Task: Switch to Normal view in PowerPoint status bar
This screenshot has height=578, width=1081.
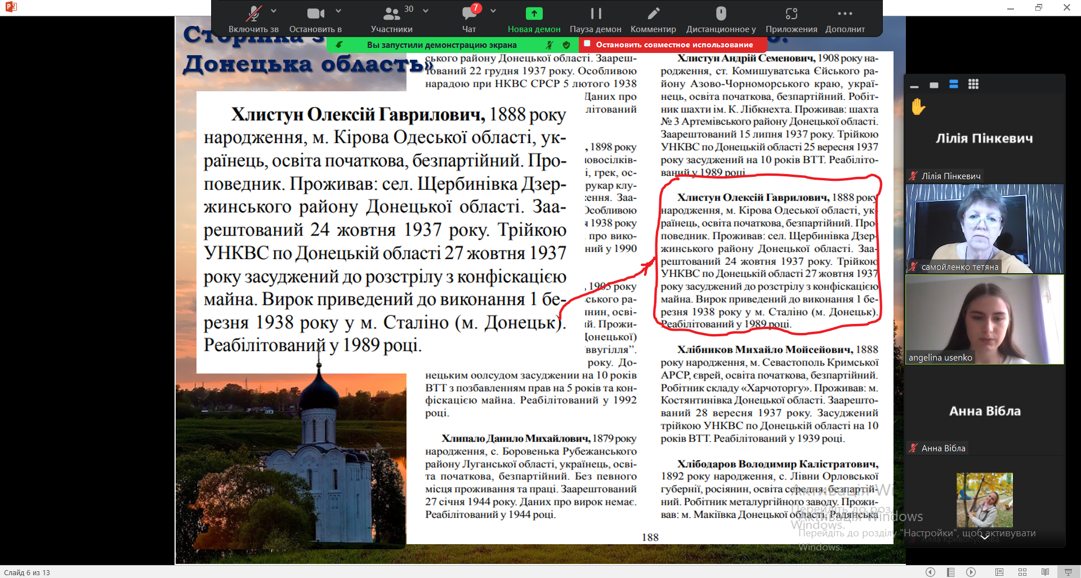Action: 999,572
